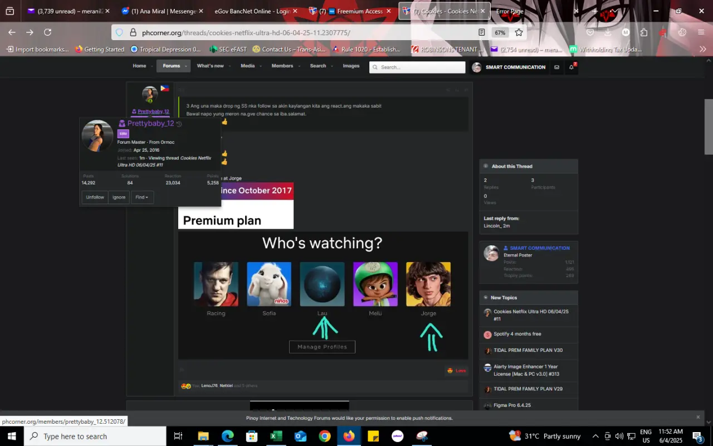Viewport: 713px width, 446px height.
Task: Launch Microsoft Edge from the taskbar
Action: click(x=228, y=436)
